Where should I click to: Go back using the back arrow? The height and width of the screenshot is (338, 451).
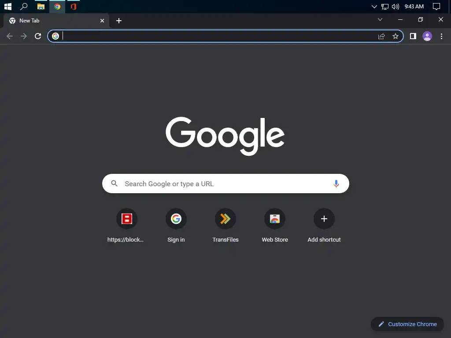click(10, 36)
